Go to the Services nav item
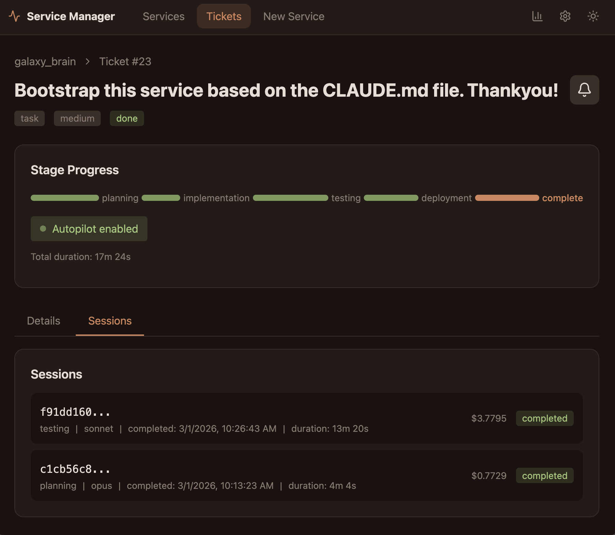The width and height of the screenshot is (615, 535). click(x=163, y=16)
